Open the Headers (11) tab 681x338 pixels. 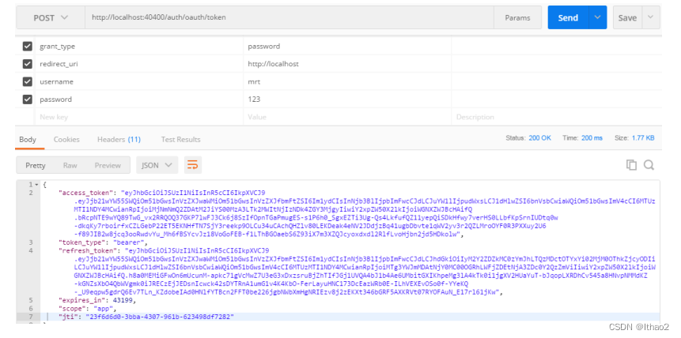(x=119, y=139)
